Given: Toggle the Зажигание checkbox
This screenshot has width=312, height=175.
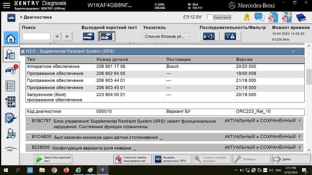Looking at the screenshot, I should (209, 17).
